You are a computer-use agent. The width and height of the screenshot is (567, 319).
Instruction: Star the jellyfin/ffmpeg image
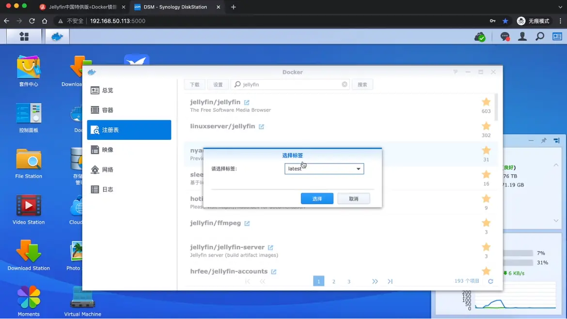click(x=486, y=223)
